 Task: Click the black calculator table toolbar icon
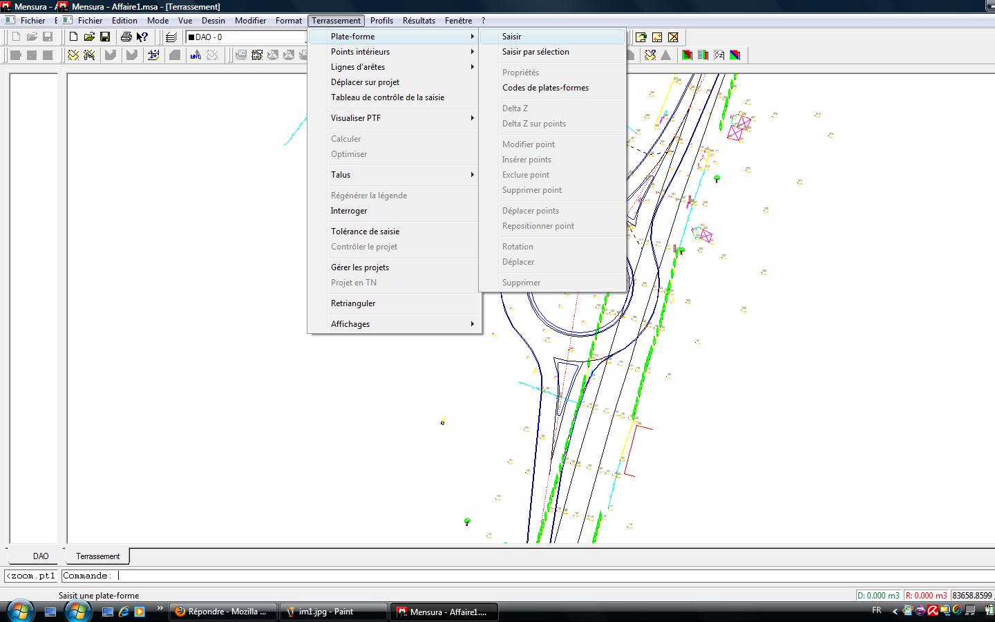pos(257,55)
